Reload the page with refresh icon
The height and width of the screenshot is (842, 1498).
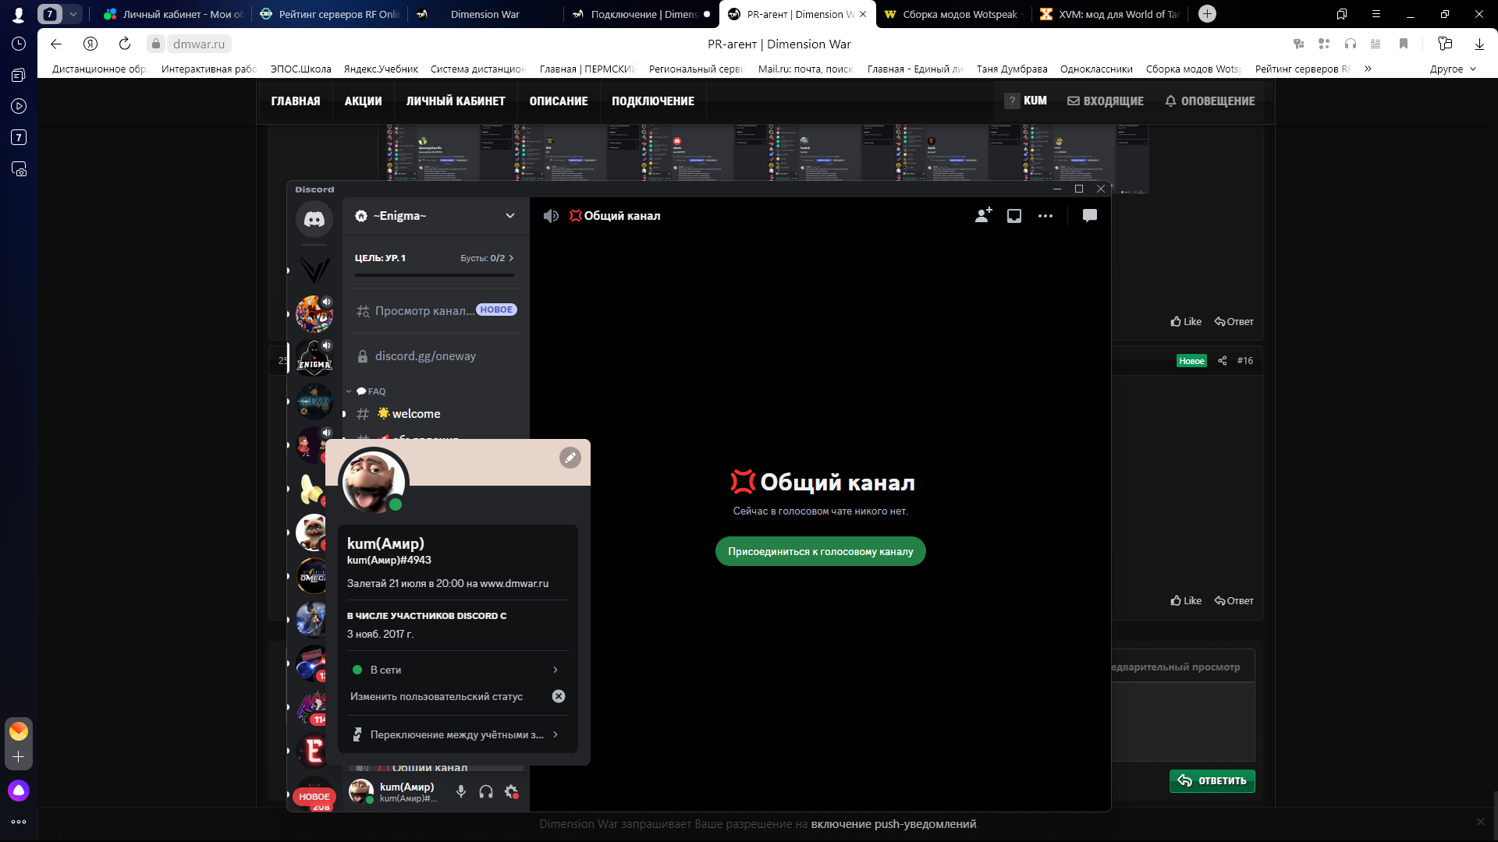125,44
